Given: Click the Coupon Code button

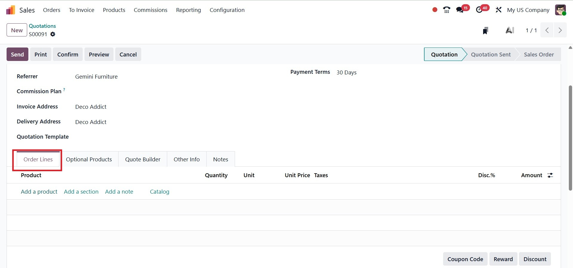Looking at the screenshot, I should click(465, 259).
